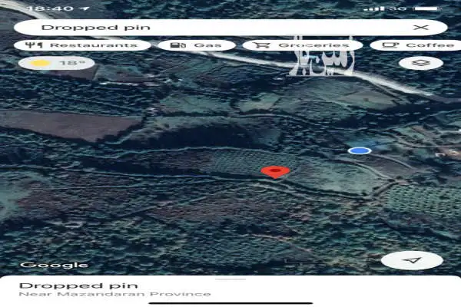The height and width of the screenshot is (307, 461).
Task: Expand the bottom sheet drag handle
Action: point(230,279)
